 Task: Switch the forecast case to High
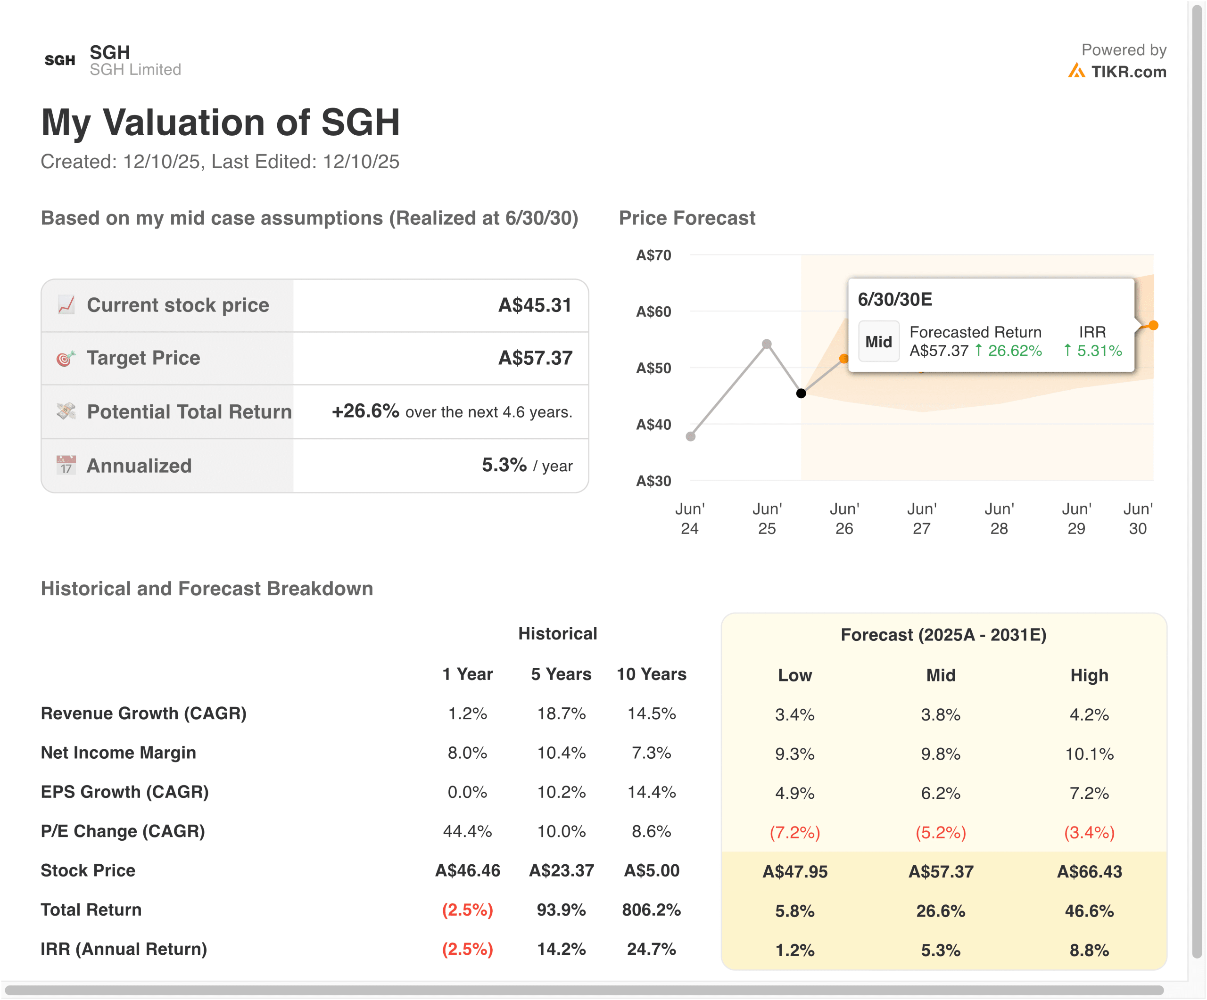(x=1090, y=675)
